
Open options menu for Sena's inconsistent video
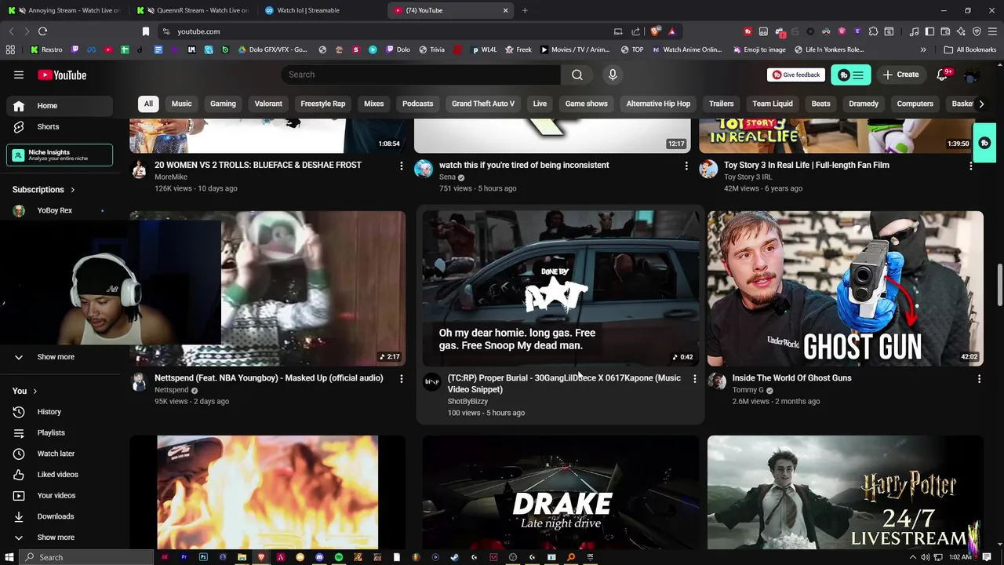point(686,166)
